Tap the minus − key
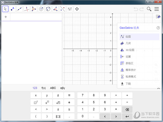 127,103
